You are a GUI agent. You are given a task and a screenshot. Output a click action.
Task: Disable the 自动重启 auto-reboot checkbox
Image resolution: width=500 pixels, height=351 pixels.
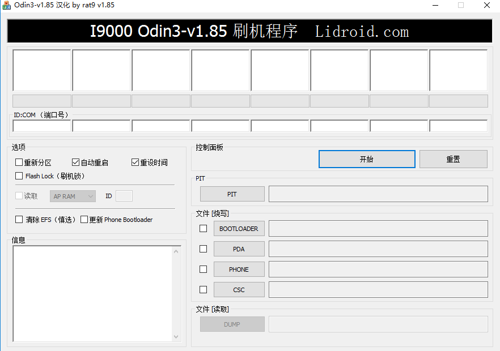click(x=75, y=162)
